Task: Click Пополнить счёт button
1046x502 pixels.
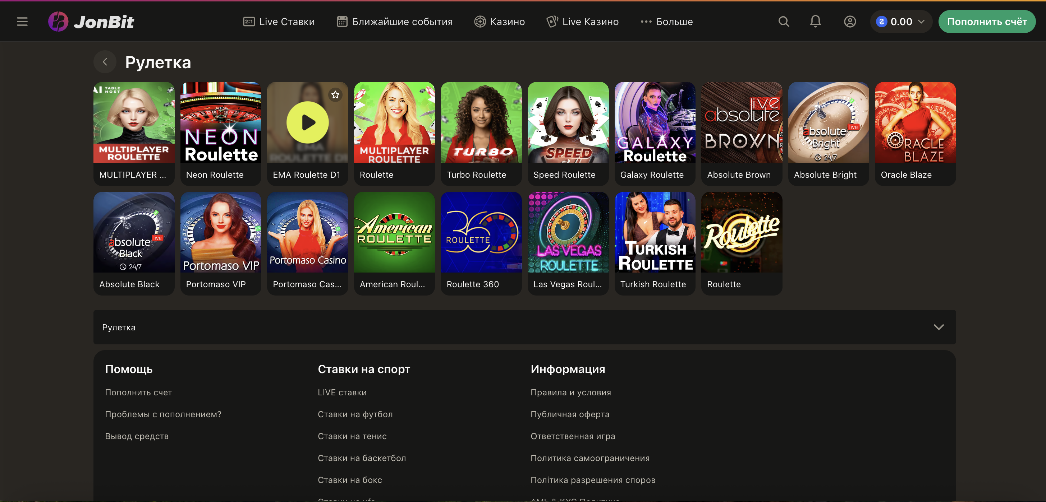Action: [x=987, y=22]
